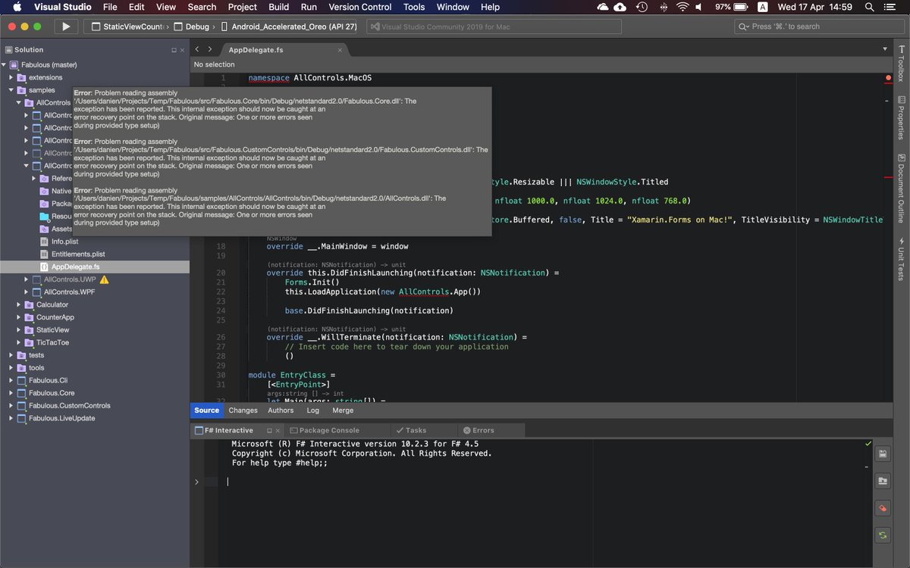Open the Wi-Fi status menu

tap(683, 7)
